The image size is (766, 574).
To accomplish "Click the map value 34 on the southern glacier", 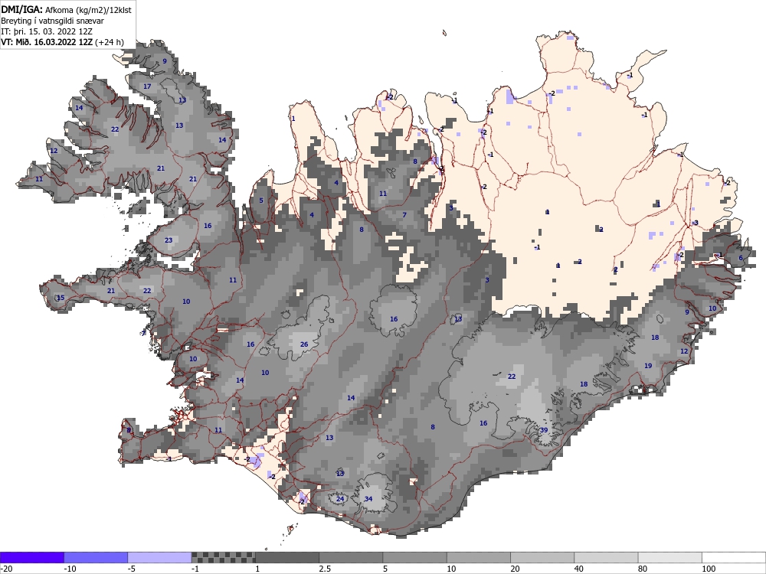I will click(x=368, y=499).
